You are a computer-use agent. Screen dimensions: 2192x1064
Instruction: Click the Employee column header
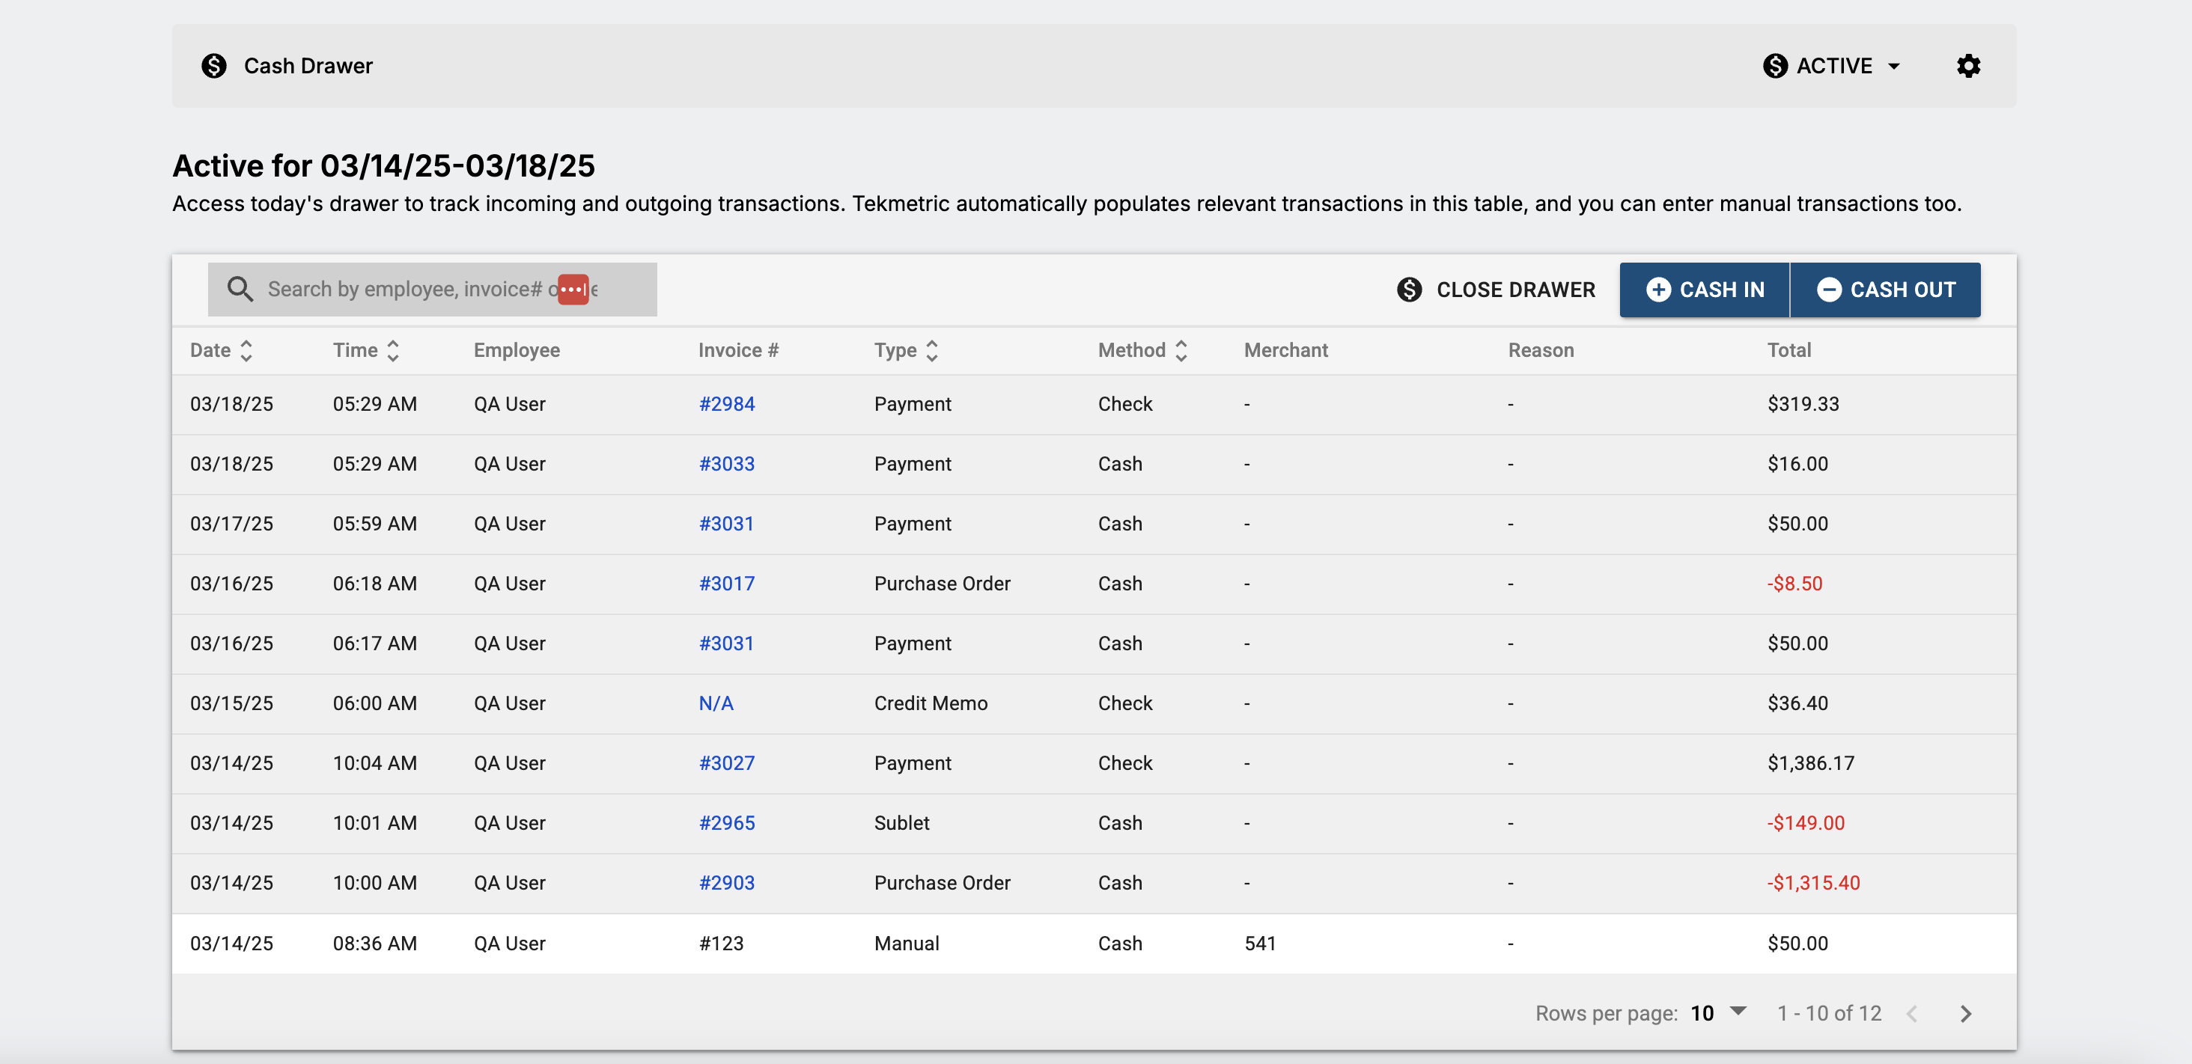coord(517,350)
